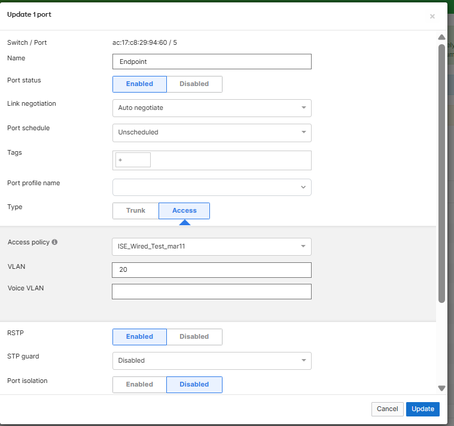The height and width of the screenshot is (426, 454).
Task: Close the Update port dialog
Action: click(x=432, y=16)
